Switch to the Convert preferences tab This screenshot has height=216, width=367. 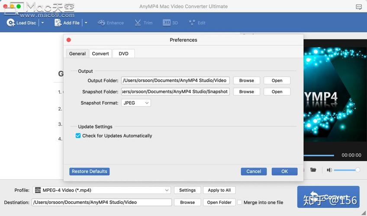[100, 54]
